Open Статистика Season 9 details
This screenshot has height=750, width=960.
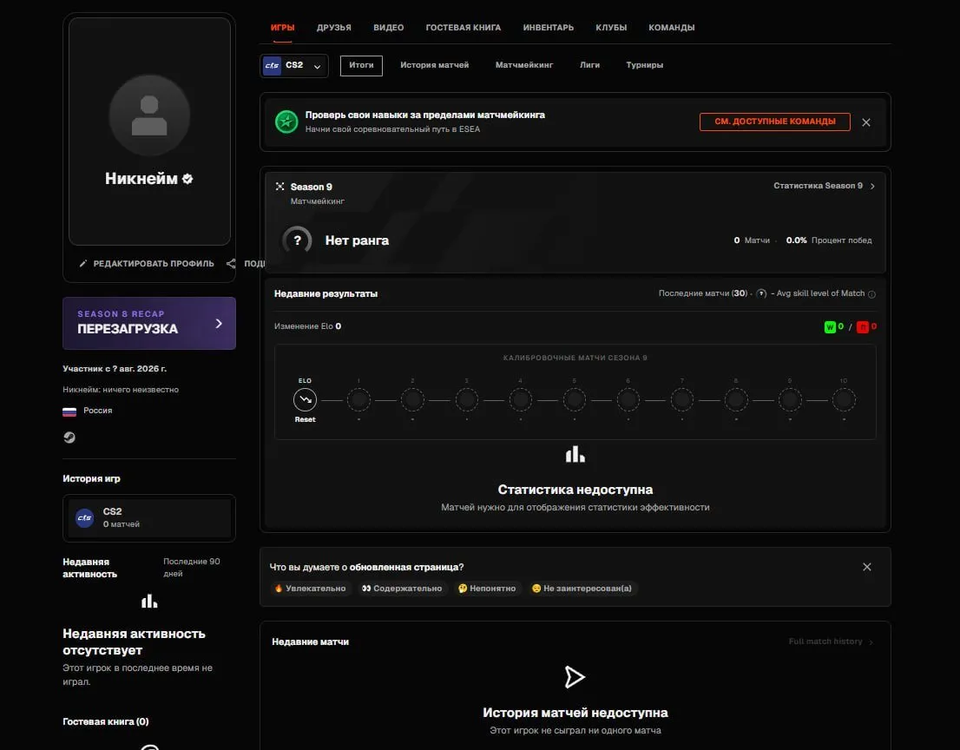click(x=824, y=186)
